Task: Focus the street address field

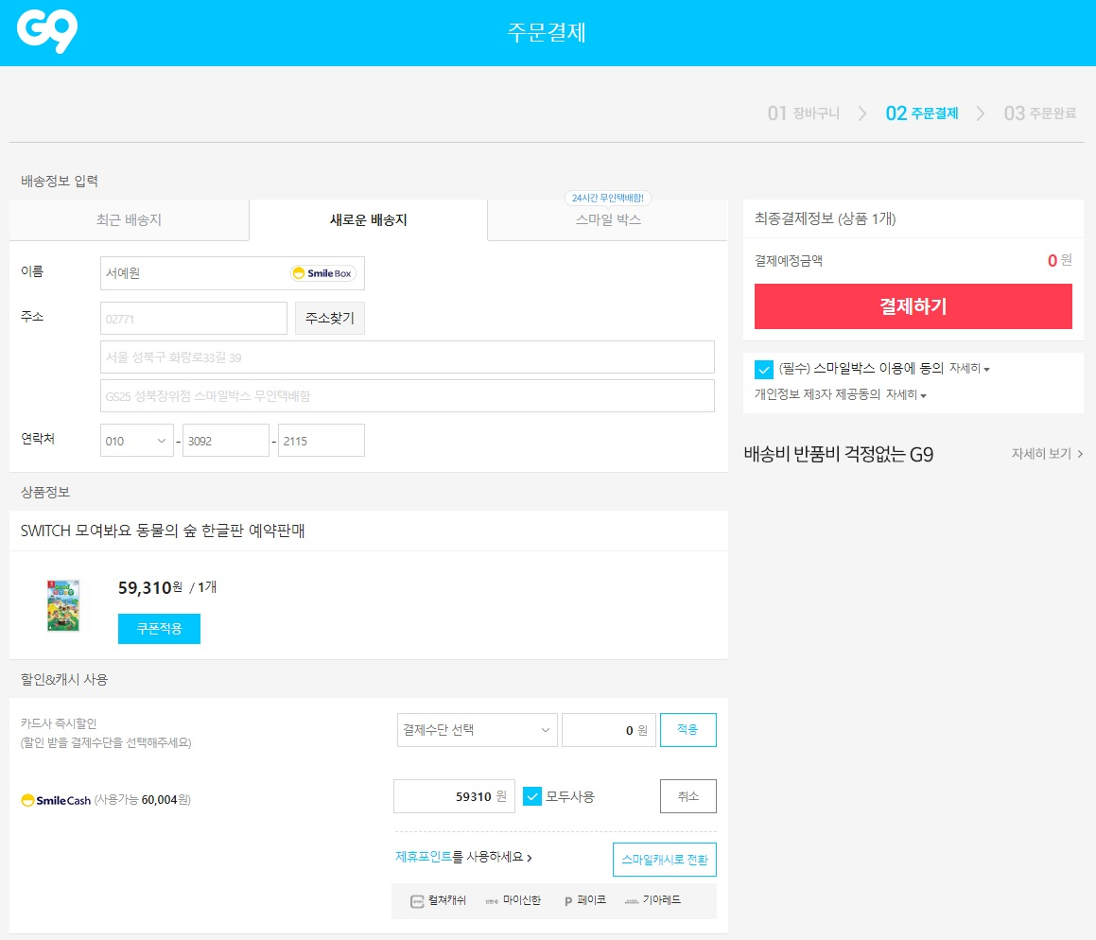Action: tap(407, 357)
